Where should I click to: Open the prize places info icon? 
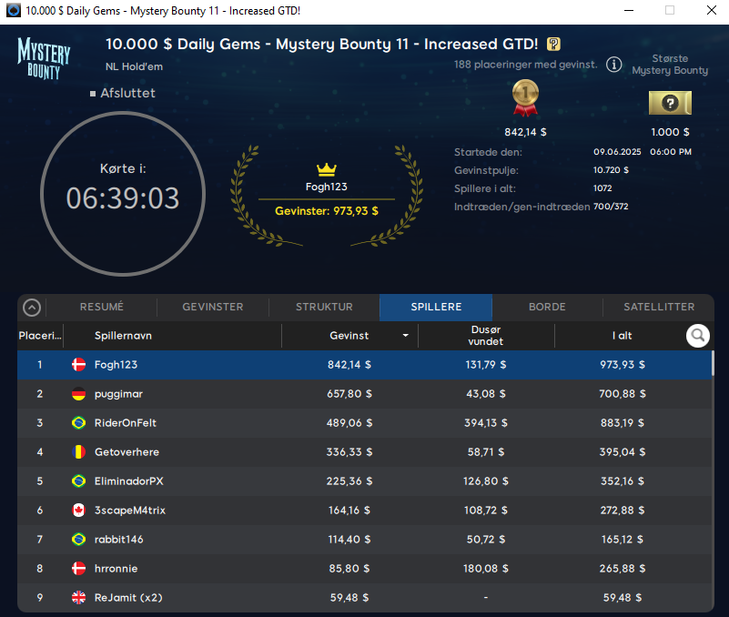[613, 65]
